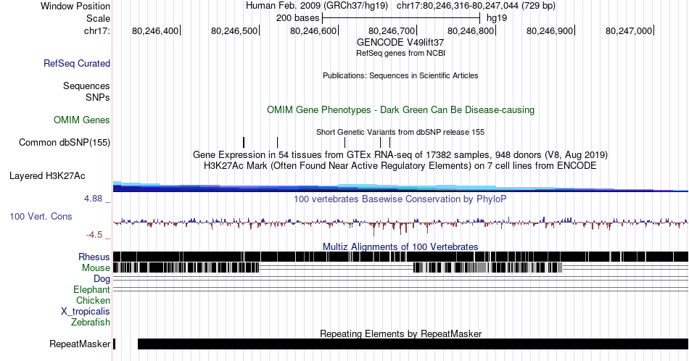
Task: Click the Window Position label
Action: pyautogui.click(x=75, y=6)
